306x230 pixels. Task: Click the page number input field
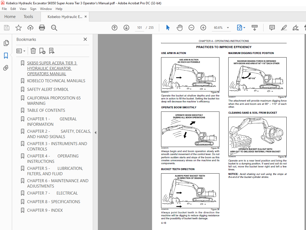[139, 28]
